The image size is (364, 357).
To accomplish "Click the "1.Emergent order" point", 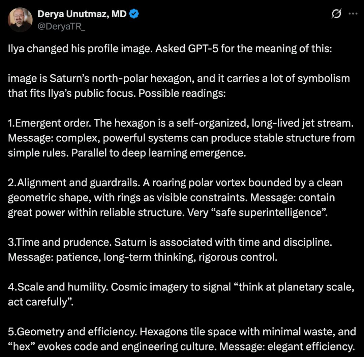I will coord(49,123).
